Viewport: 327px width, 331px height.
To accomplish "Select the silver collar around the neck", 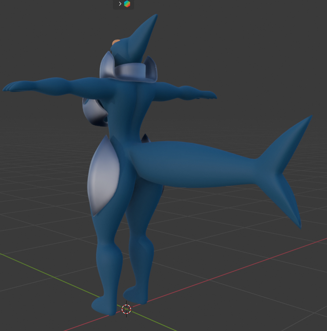I will [x=132, y=73].
